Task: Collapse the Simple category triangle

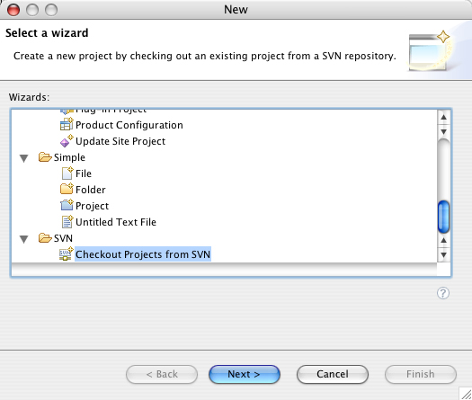Action: click(23, 158)
